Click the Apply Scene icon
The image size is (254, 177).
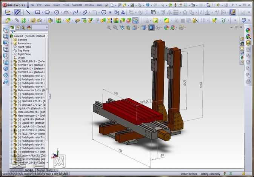click(173, 28)
